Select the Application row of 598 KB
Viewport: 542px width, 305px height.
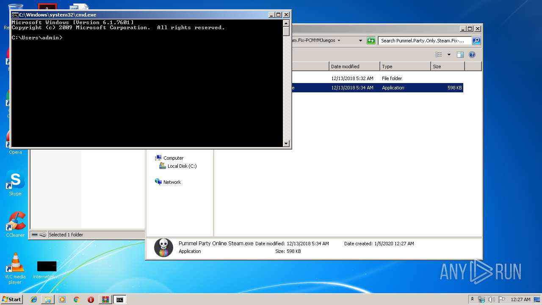377,88
